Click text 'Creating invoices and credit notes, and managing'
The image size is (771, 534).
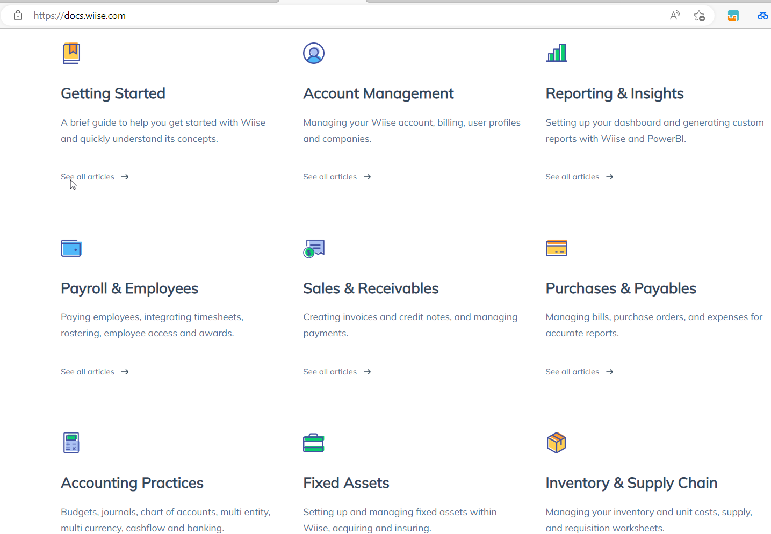click(410, 317)
